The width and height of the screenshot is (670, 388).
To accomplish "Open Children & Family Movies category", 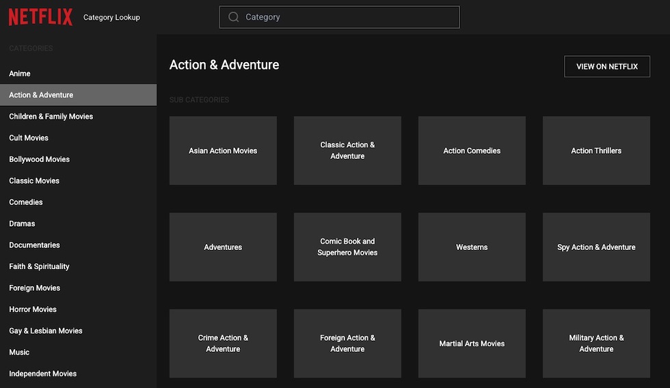I will tap(78, 116).
